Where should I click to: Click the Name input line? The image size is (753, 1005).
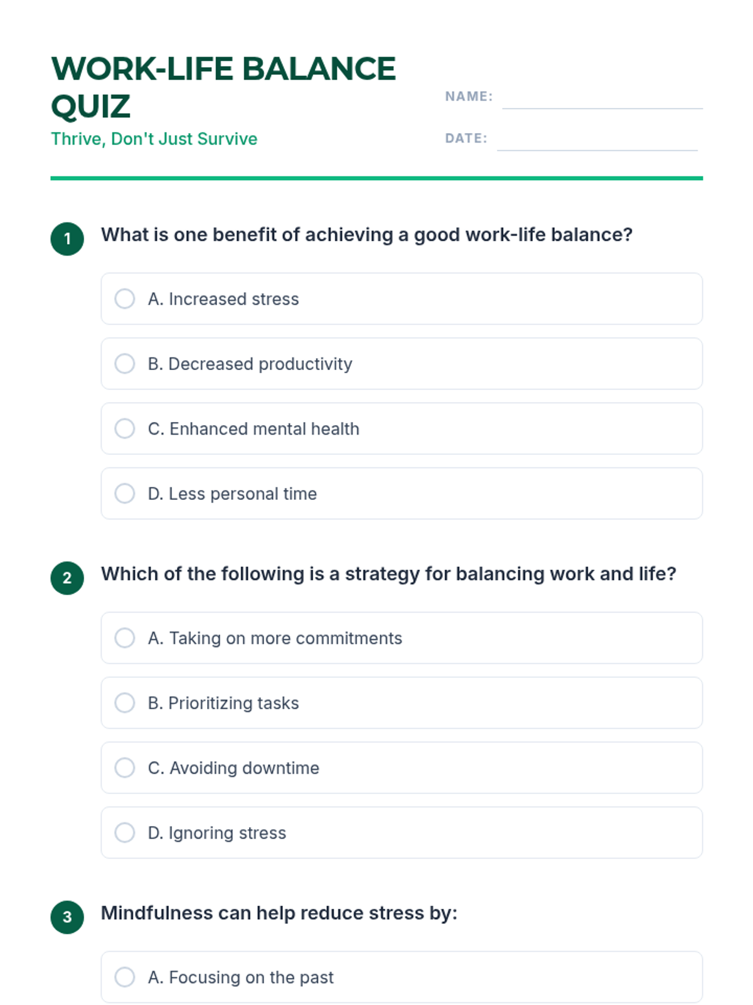pyautogui.click(x=602, y=99)
